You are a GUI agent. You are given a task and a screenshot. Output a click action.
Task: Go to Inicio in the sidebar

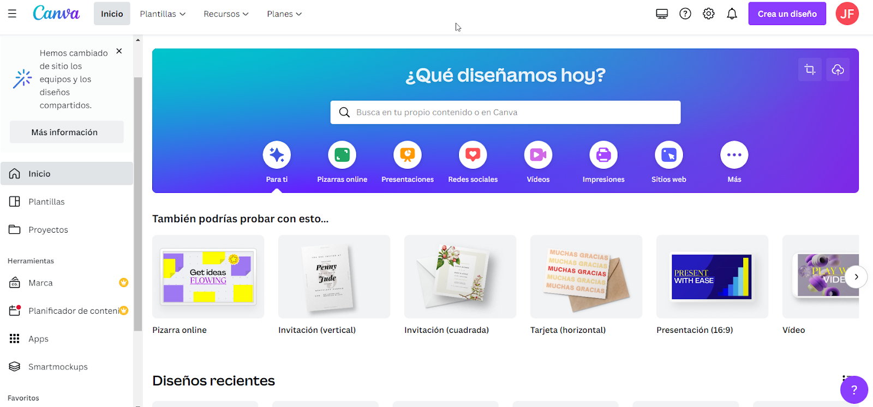tap(67, 173)
